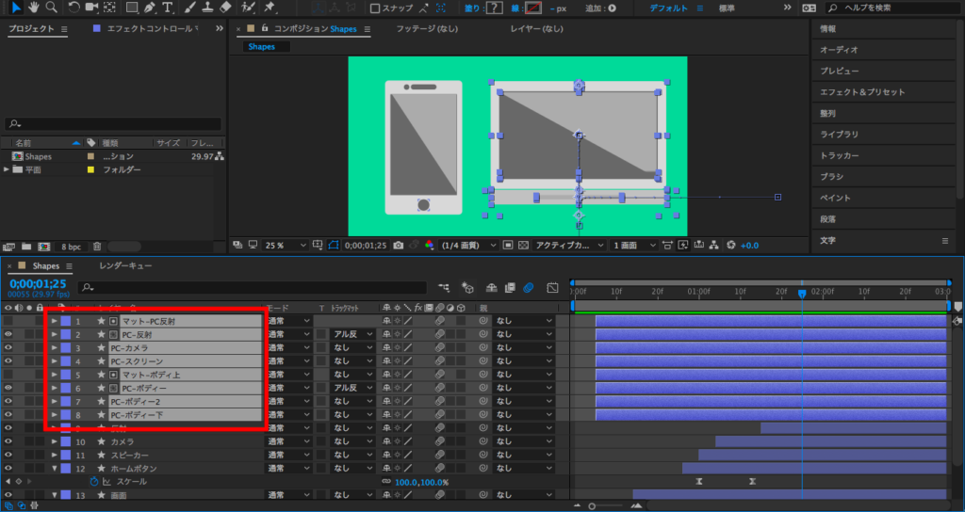The image size is (965, 512).
Task: Click the snapshot camera icon in viewer
Action: [x=398, y=245]
